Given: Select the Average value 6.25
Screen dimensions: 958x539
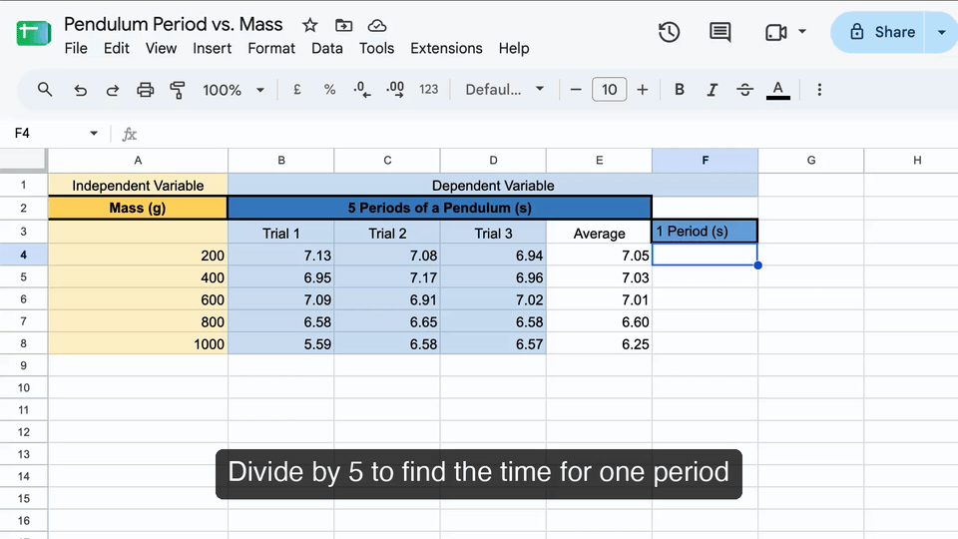Looking at the screenshot, I should point(599,344).
